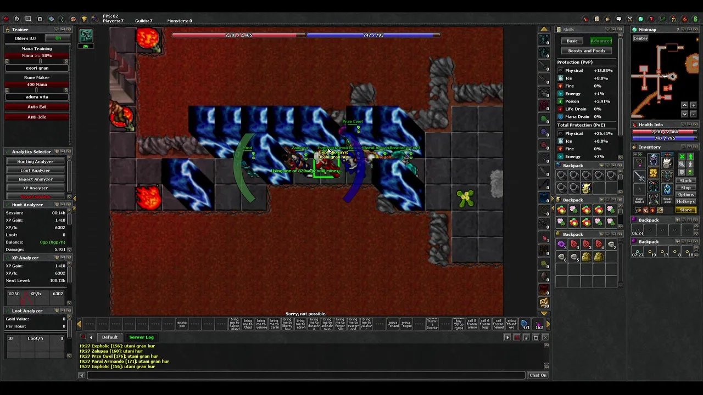
Task: Click the chat text input field
Action: point(306,375)
